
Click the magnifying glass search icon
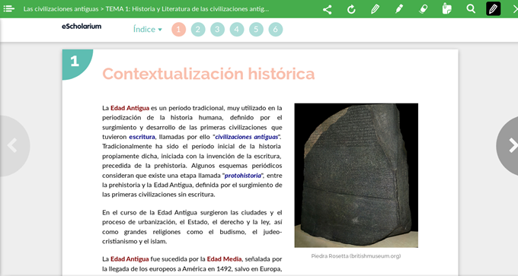471,9
